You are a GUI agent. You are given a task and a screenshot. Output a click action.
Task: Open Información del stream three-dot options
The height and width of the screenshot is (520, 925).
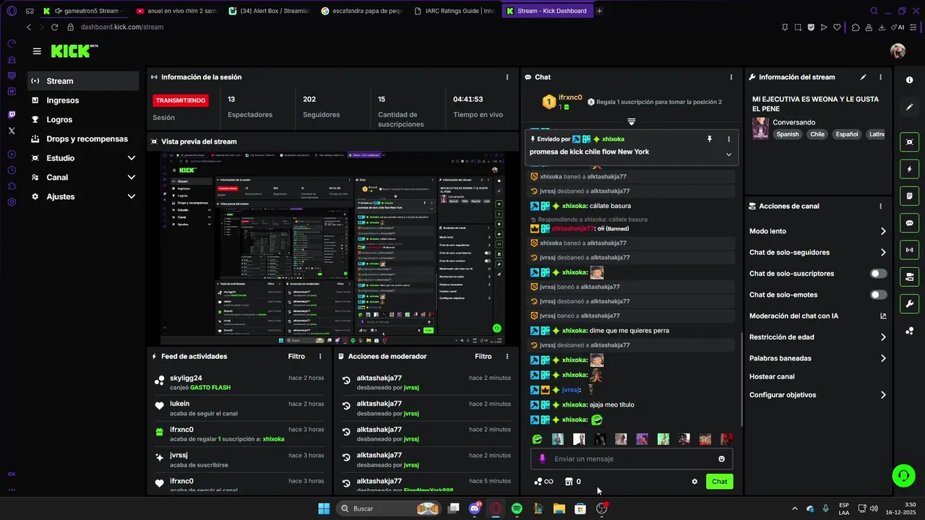(x=880, y=77)
